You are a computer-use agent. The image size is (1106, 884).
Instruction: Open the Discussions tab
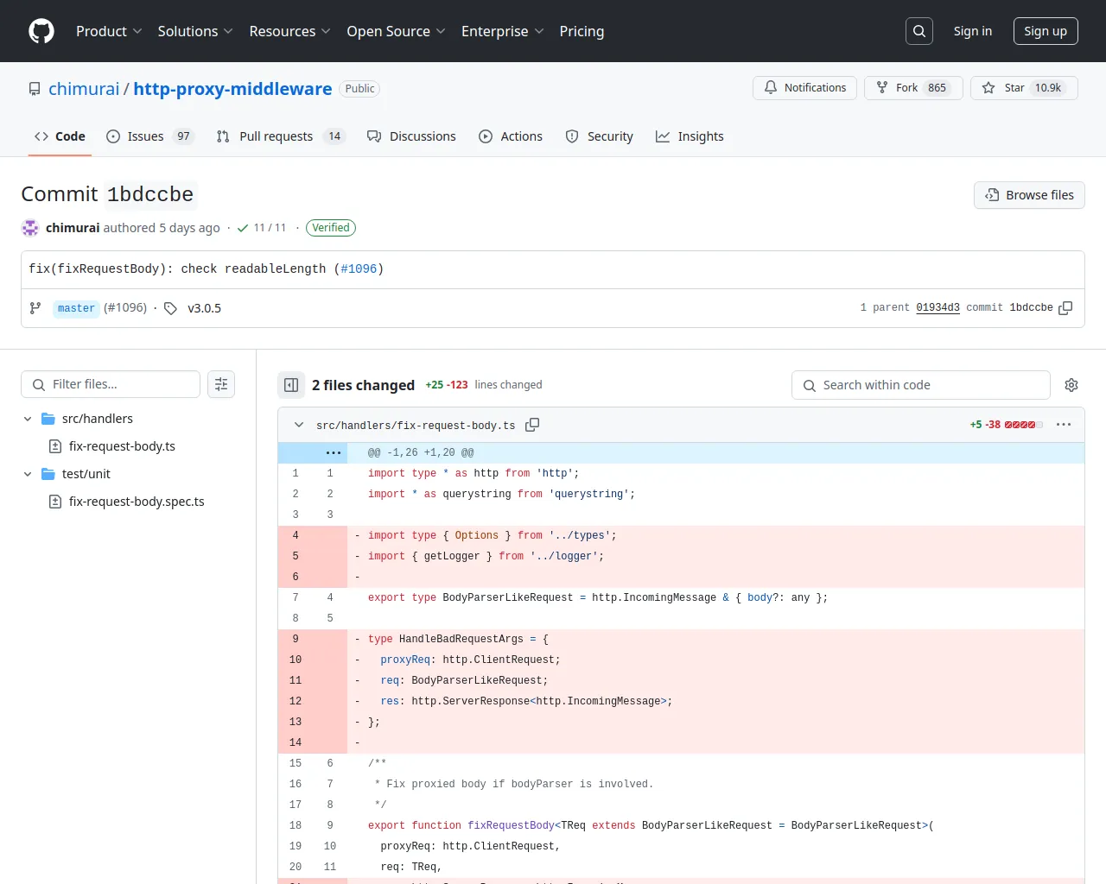click(x=411, y=136)
